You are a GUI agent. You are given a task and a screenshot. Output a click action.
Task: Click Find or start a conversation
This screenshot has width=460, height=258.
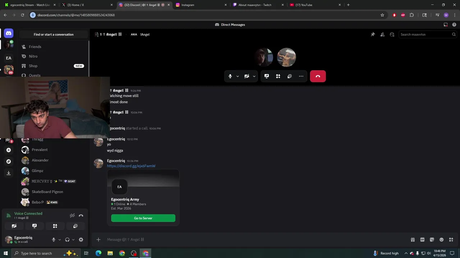[54, 34]
